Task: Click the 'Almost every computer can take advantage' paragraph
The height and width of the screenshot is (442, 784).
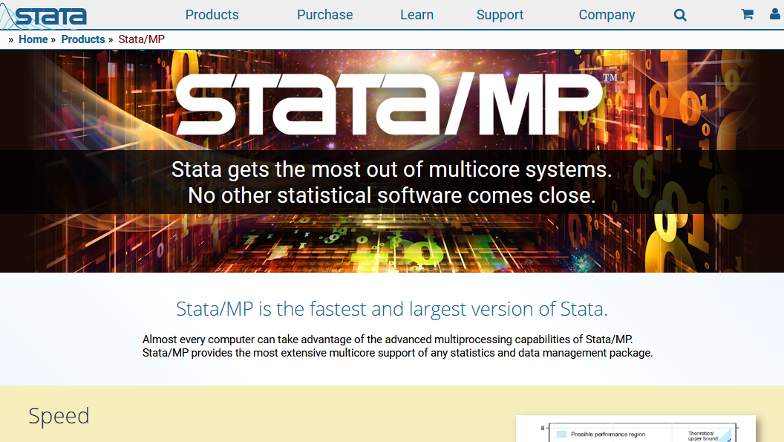Action: point(397,346)
